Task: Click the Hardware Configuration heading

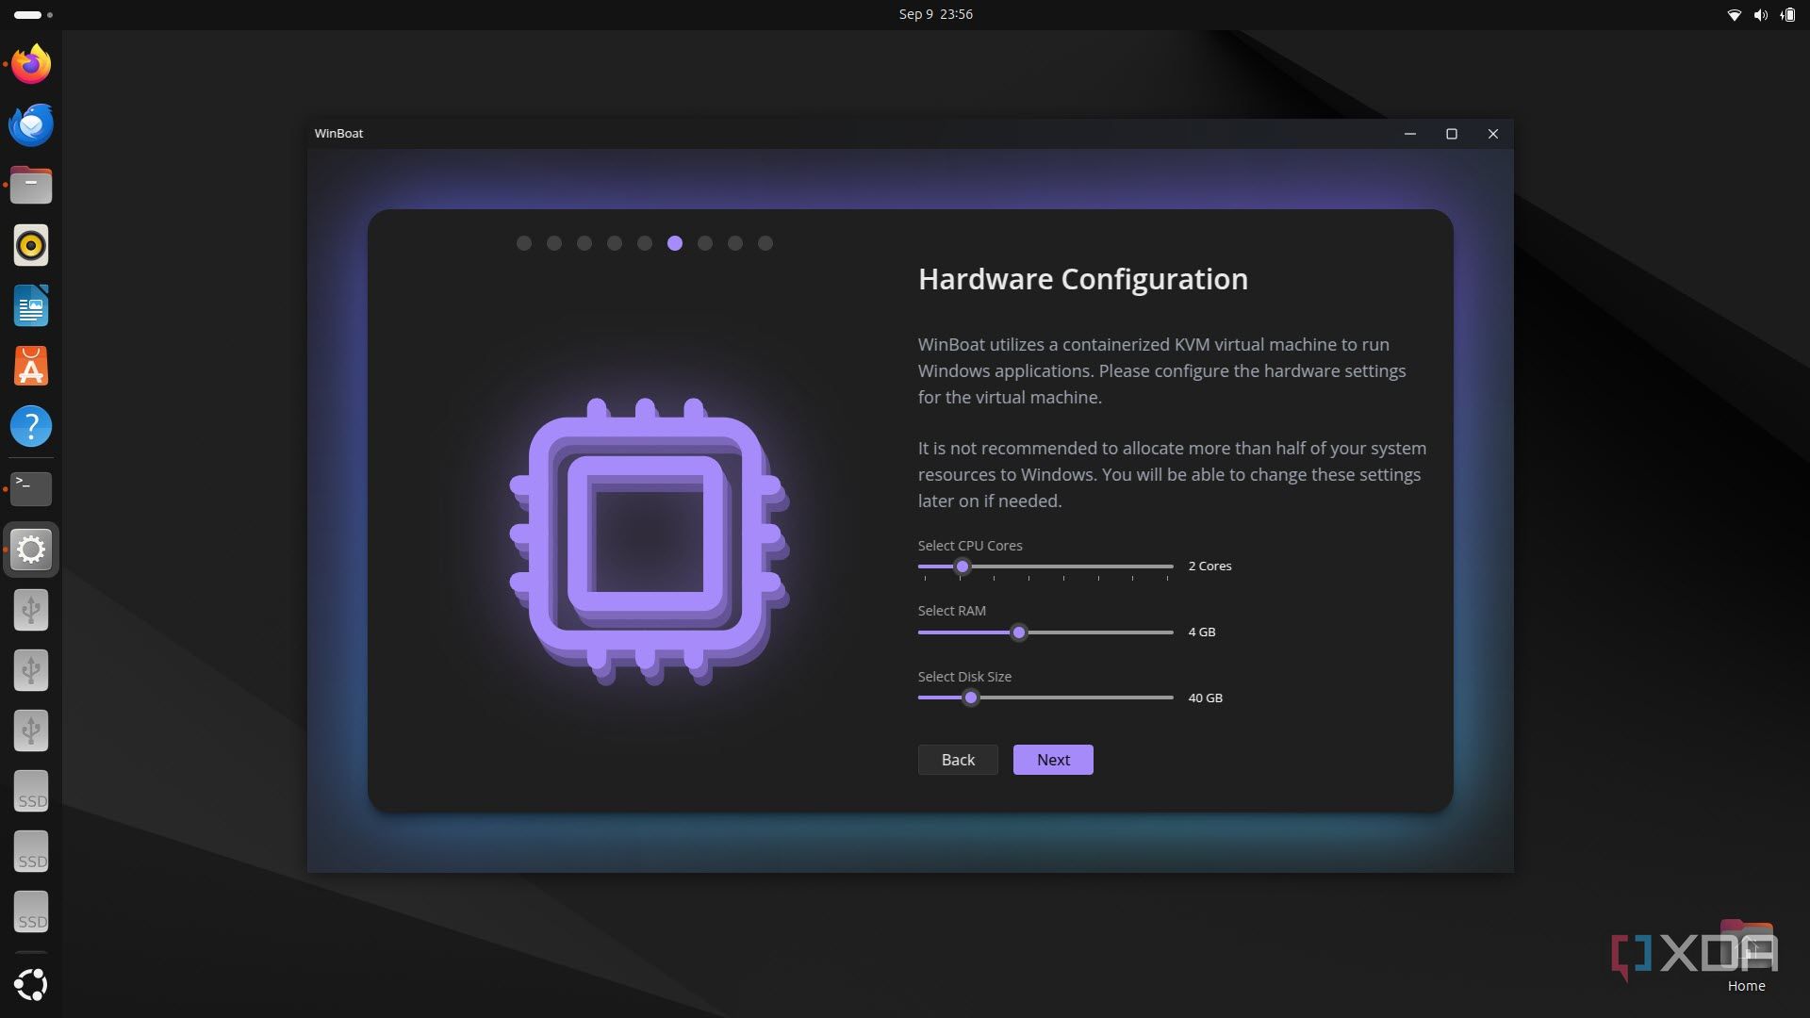Action: 1083,280
